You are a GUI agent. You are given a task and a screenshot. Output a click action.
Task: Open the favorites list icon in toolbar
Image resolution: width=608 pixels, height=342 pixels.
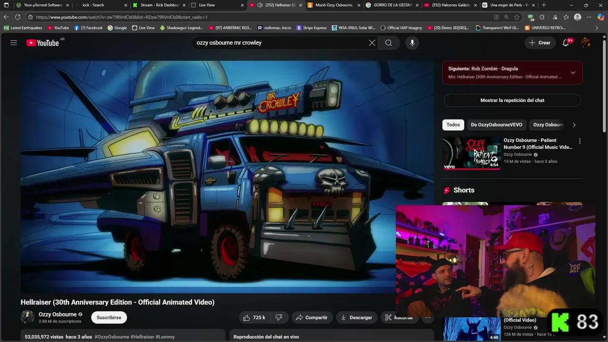click(566, 17)
